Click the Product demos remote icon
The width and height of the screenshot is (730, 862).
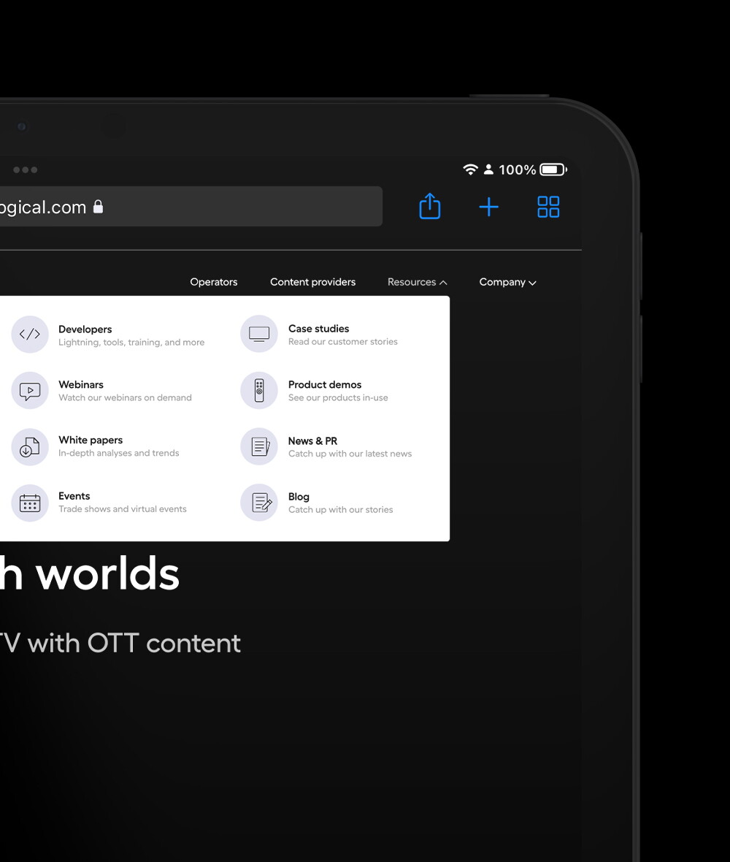coord(259,390)
